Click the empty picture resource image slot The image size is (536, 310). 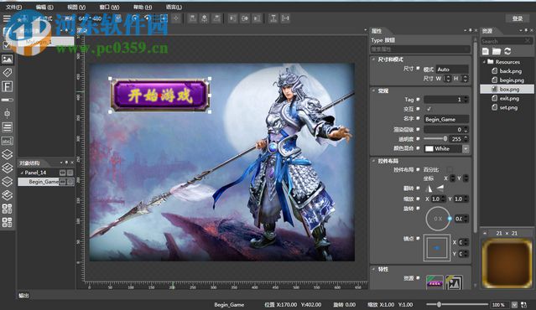pos(454,282)
